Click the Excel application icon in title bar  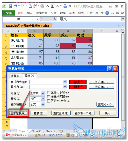[4, 6]
